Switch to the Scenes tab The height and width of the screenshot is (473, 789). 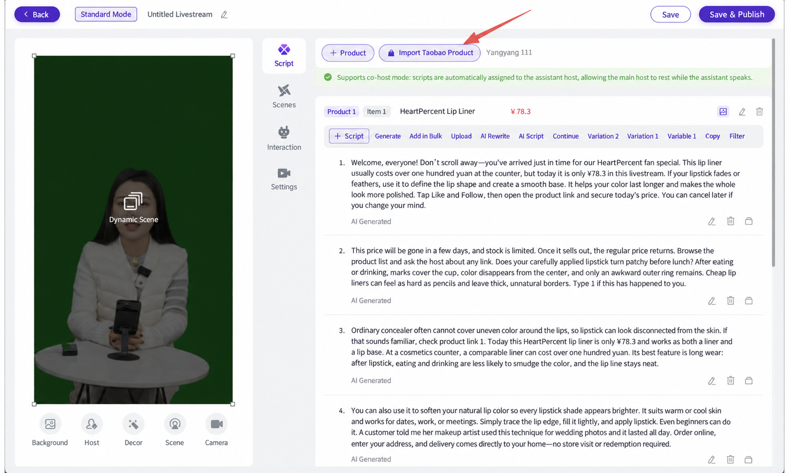coord(284,96)
